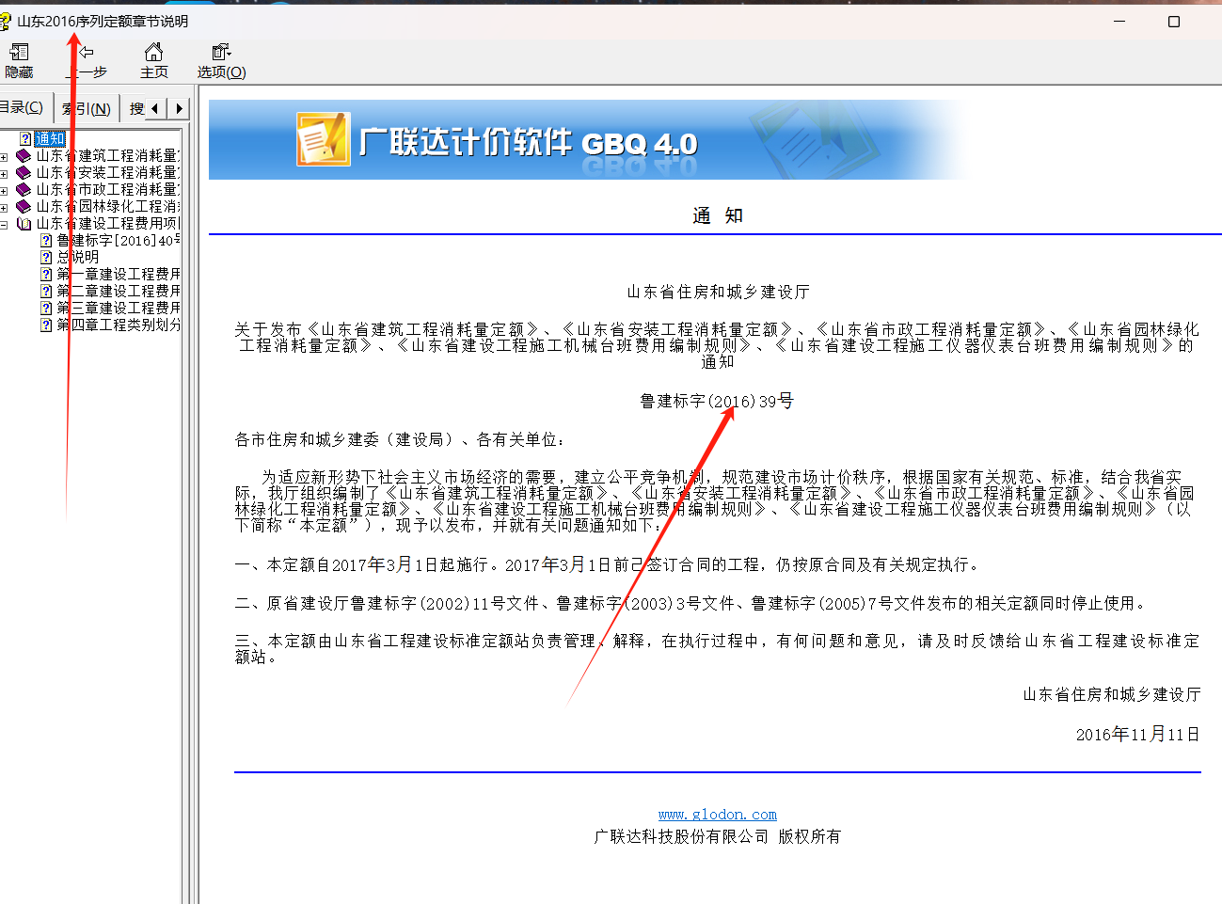Click the date 2016年11月11日
This screenshot has width=1222, height=904.
[1138, 735]
